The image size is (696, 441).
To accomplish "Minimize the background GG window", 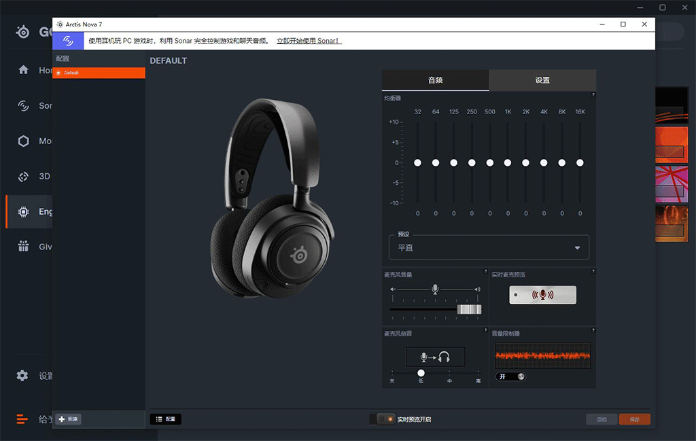I will [640, 7].
